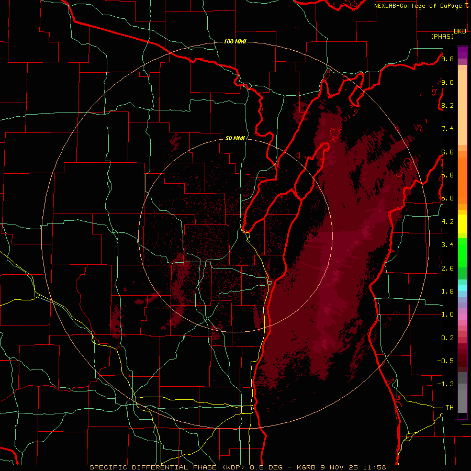Pick the yellow segment of the color bar
This screenshot has height=471, width=471.
click(x=462, y=224)
